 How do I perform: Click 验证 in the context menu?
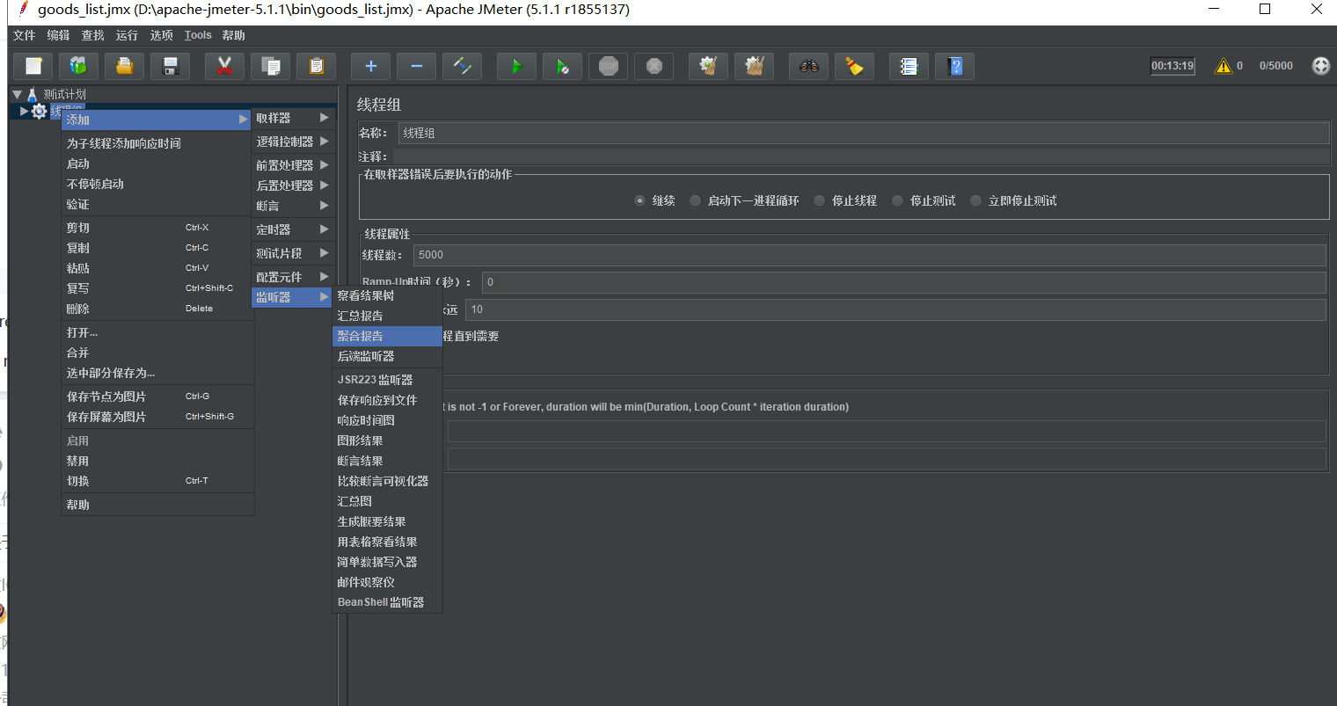click(x=157, y=204)
